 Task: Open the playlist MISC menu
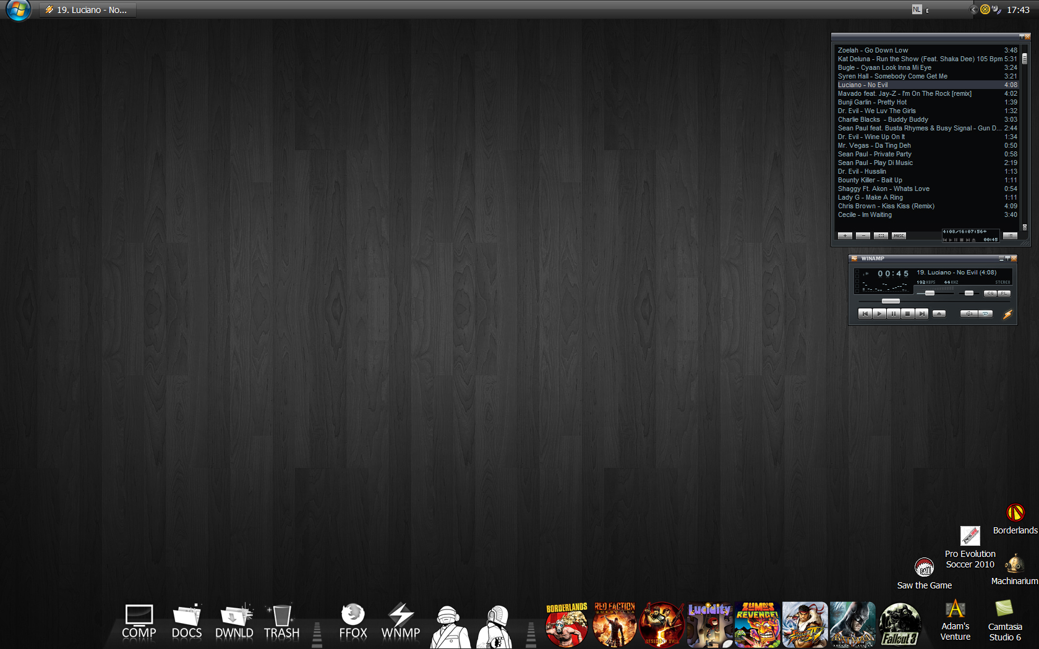(899, 236)
